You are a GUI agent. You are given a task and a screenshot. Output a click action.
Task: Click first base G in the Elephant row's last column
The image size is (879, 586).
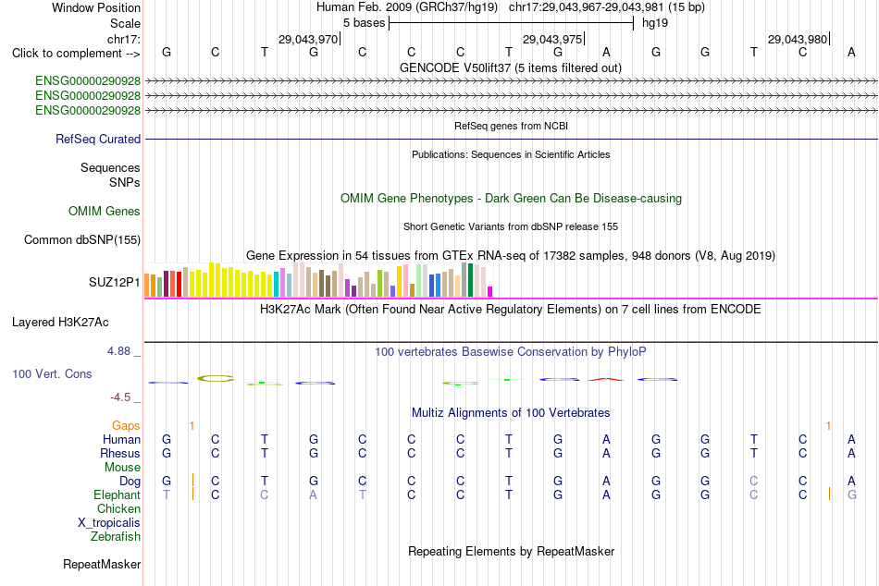coord(851,494)
